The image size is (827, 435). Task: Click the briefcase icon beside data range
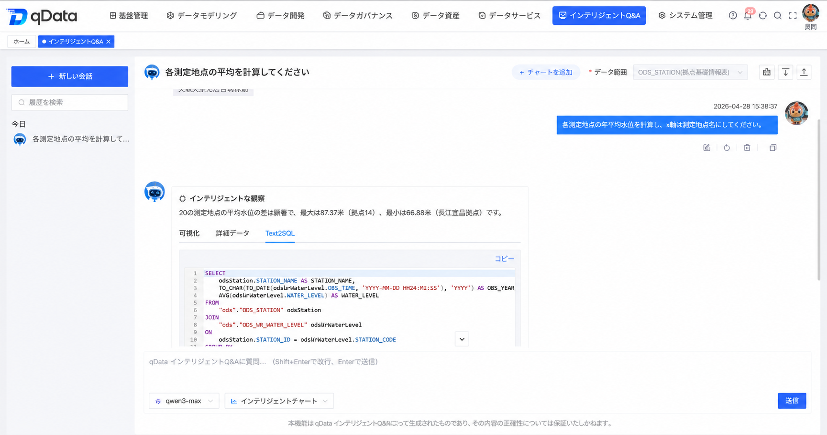click(x=767, y=72)
